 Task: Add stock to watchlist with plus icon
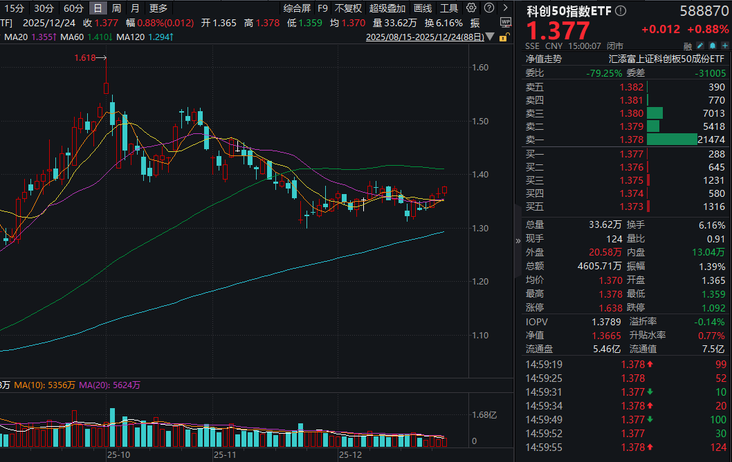(725, 46)
